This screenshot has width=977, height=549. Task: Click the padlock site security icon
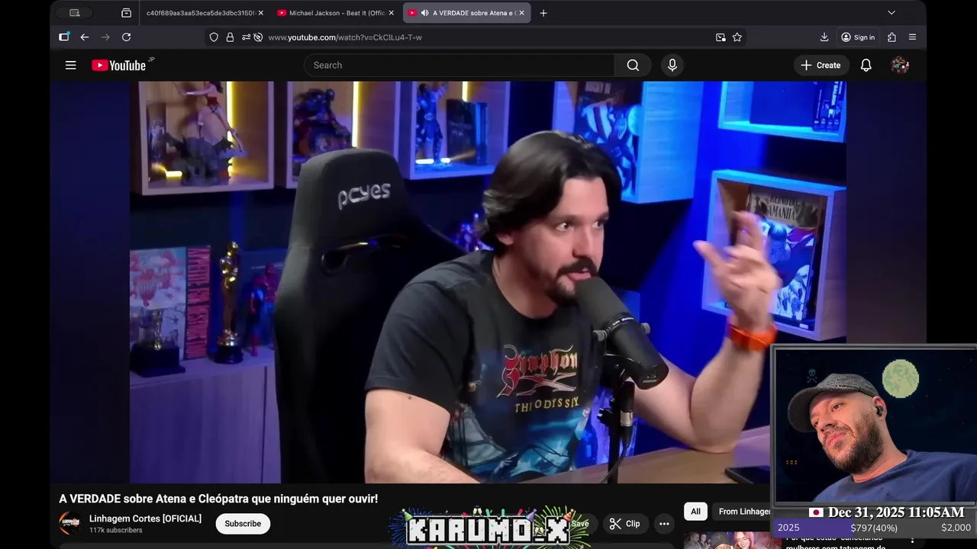pyautogui.click(x=230, y=37)
